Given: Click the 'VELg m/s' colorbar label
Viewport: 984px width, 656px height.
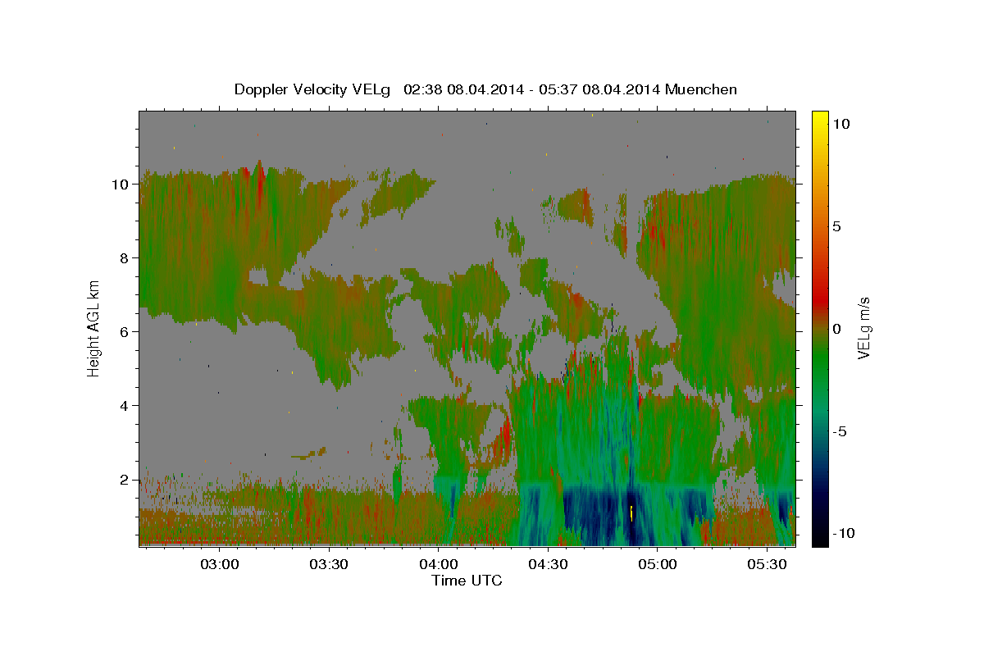Looking at the screenshot, I should pyautogui.click(x=864, y=329).
